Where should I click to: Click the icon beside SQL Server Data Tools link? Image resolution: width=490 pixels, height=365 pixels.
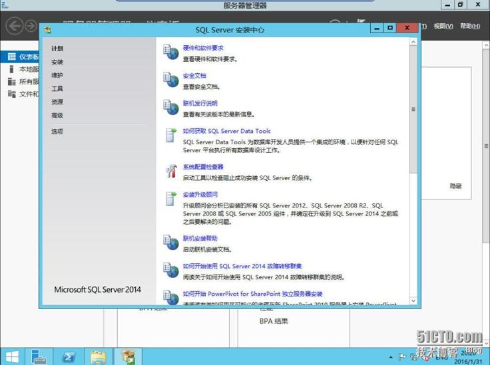(170, 135)
